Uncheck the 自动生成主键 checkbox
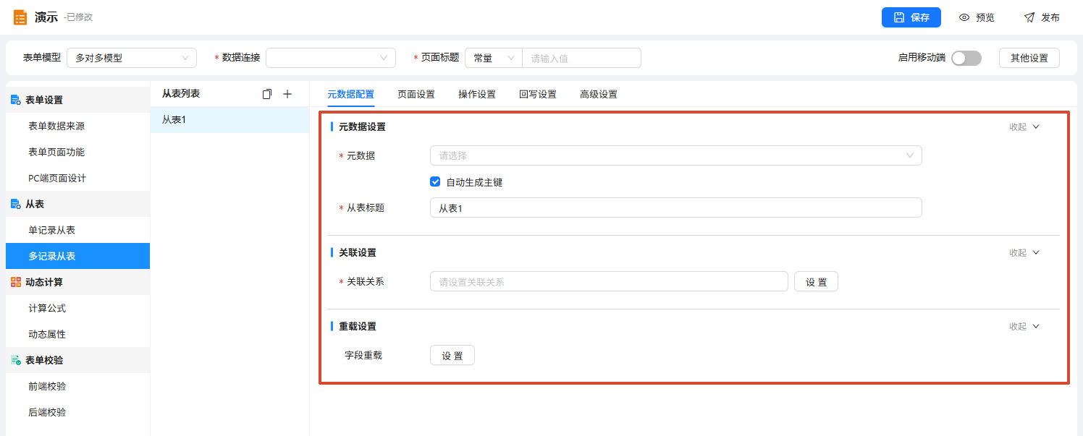This screenshot has height=436, width=1083. pyautogui.click(x=435, y=182)
